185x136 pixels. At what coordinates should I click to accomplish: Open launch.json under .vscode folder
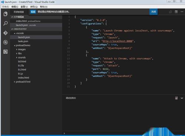[36, 37]
